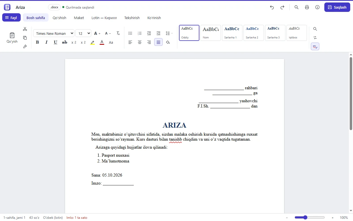The height and width of the screenshot is (221, 353).
Task: Toggle underline formatting
Action: (55, 42)
